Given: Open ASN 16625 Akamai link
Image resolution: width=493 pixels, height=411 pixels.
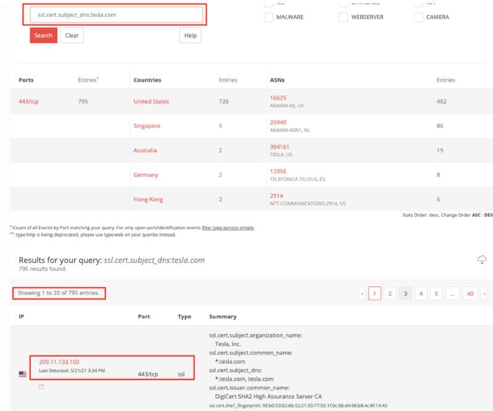Looking at the screenshot, I should [x=278, y=98].
